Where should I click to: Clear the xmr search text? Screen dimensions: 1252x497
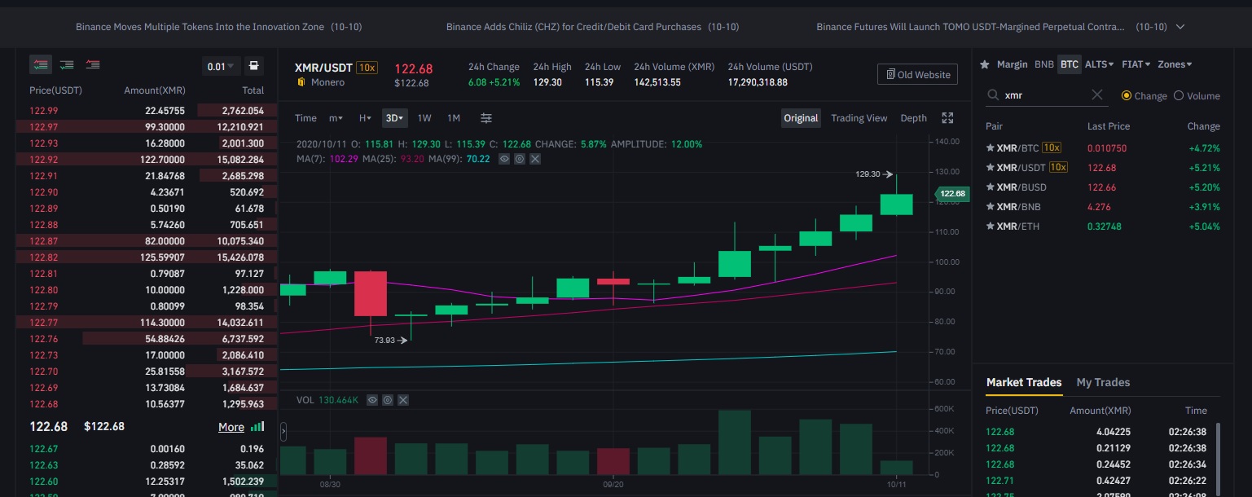[x=1097, y=95]
